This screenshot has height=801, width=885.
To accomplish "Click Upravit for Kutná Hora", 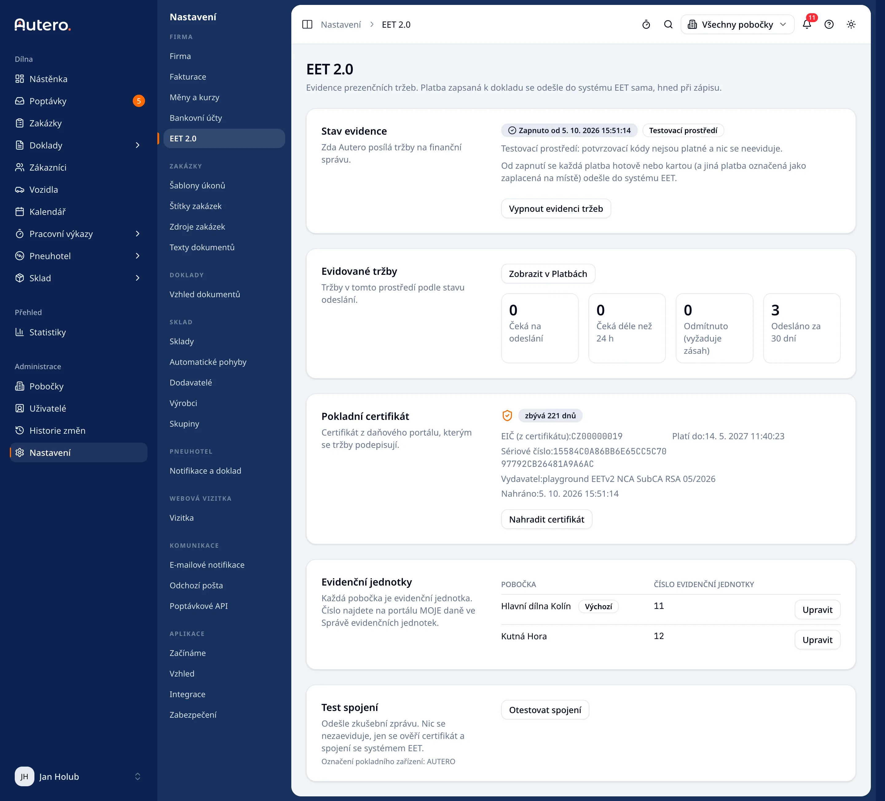I will coord(817,640).
